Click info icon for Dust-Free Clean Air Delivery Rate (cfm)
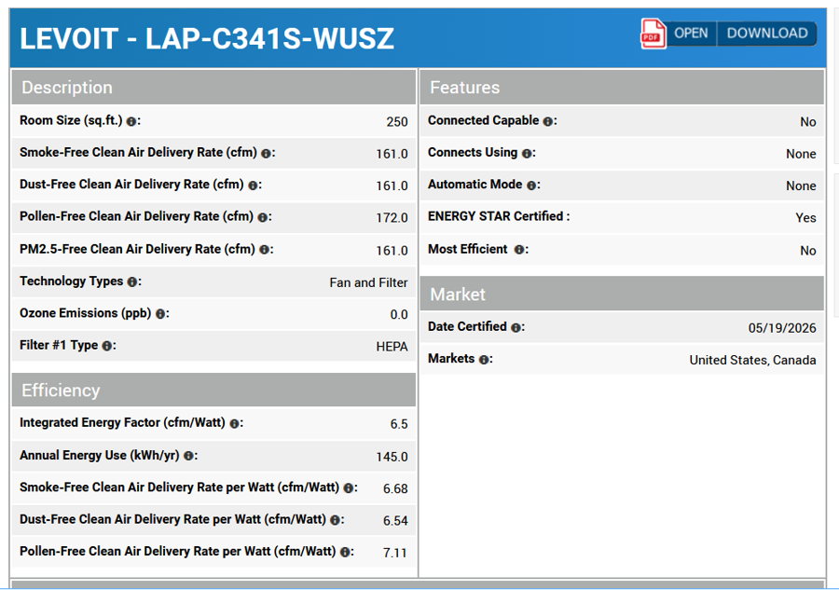 point(253,185)
